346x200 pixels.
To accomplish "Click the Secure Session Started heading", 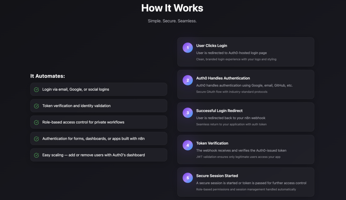I will tap(217, 176).
